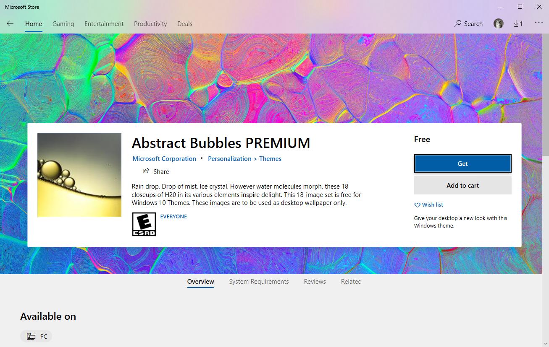The width and height of the screenshot is (549, 347).
Task: Open the Deals tab
Action: click(x=185, y=24)
